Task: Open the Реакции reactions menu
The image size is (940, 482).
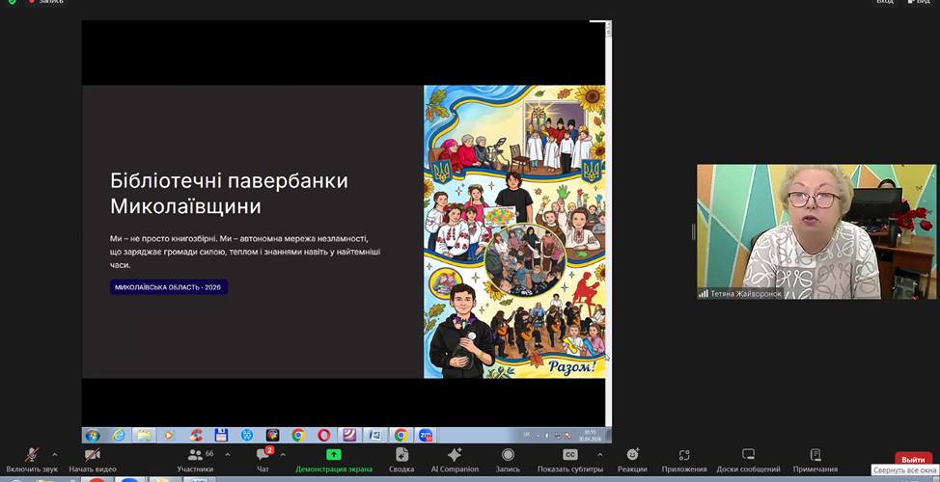Action: (x=632, y=461)
